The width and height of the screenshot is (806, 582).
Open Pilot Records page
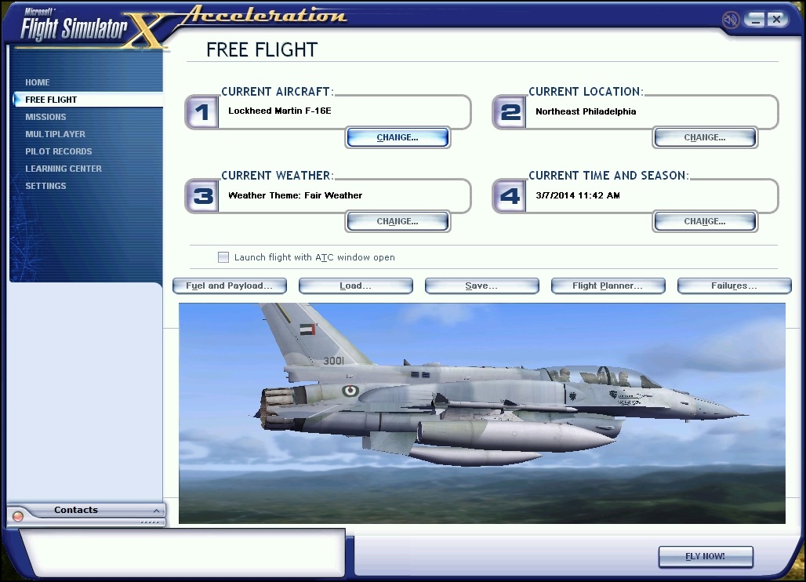point(58,151)
